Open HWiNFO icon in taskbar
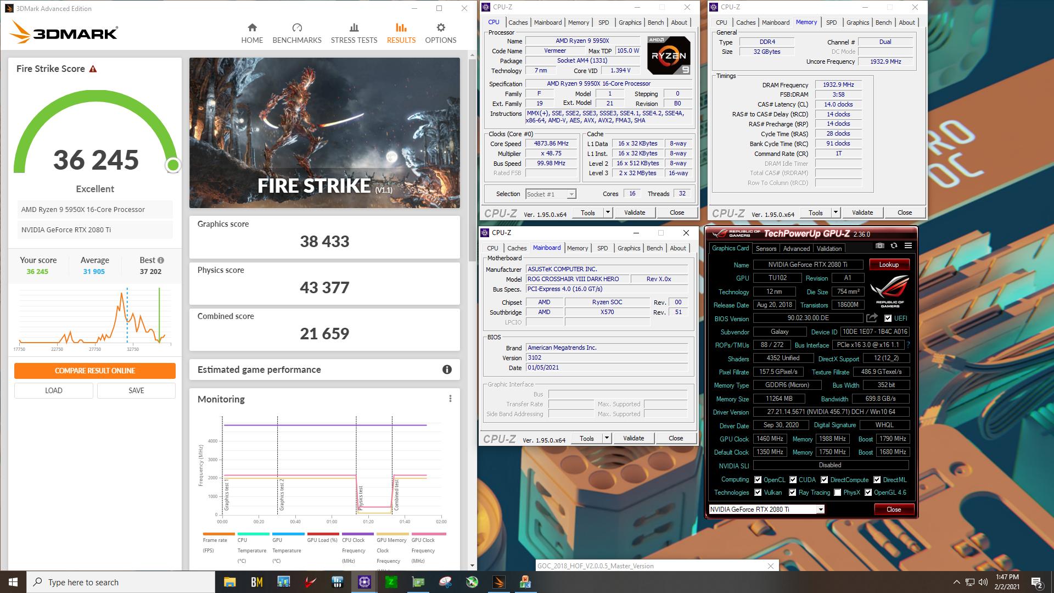Viewport: 1054px width, 593px height. [x=338, y=582]
